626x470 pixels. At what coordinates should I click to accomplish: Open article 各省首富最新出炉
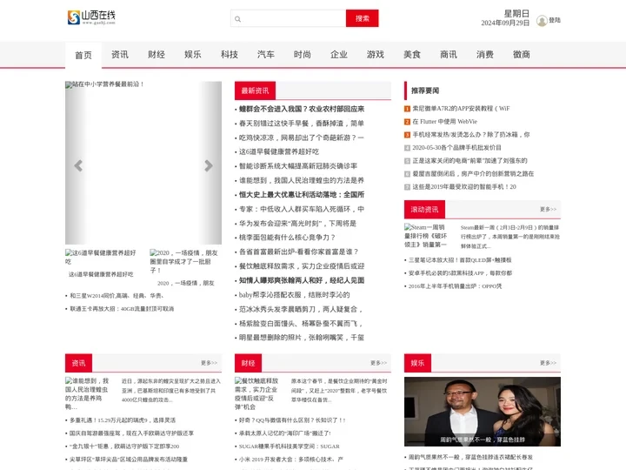[x=298, y=252]
